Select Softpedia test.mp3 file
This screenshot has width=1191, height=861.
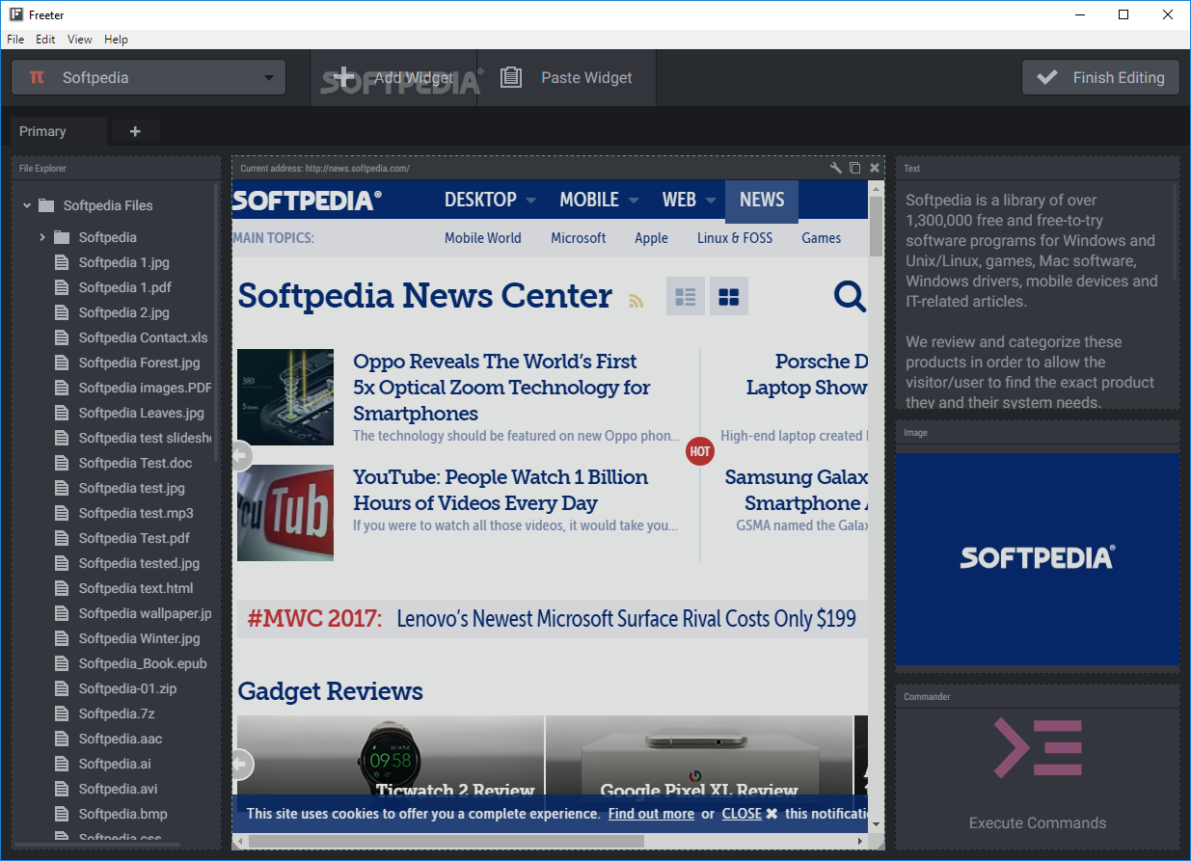point(136,513)
